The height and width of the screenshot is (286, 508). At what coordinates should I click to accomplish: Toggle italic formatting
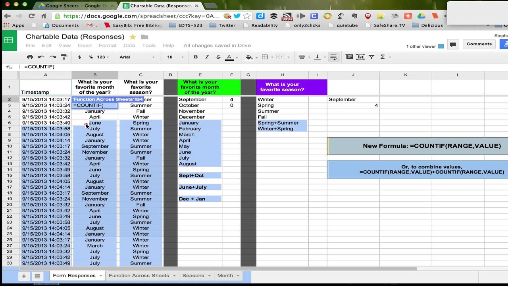coord(207,57)
